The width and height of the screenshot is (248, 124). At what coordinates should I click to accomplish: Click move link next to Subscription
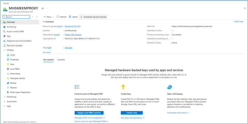pyautogui.click(x=57, y=35)
